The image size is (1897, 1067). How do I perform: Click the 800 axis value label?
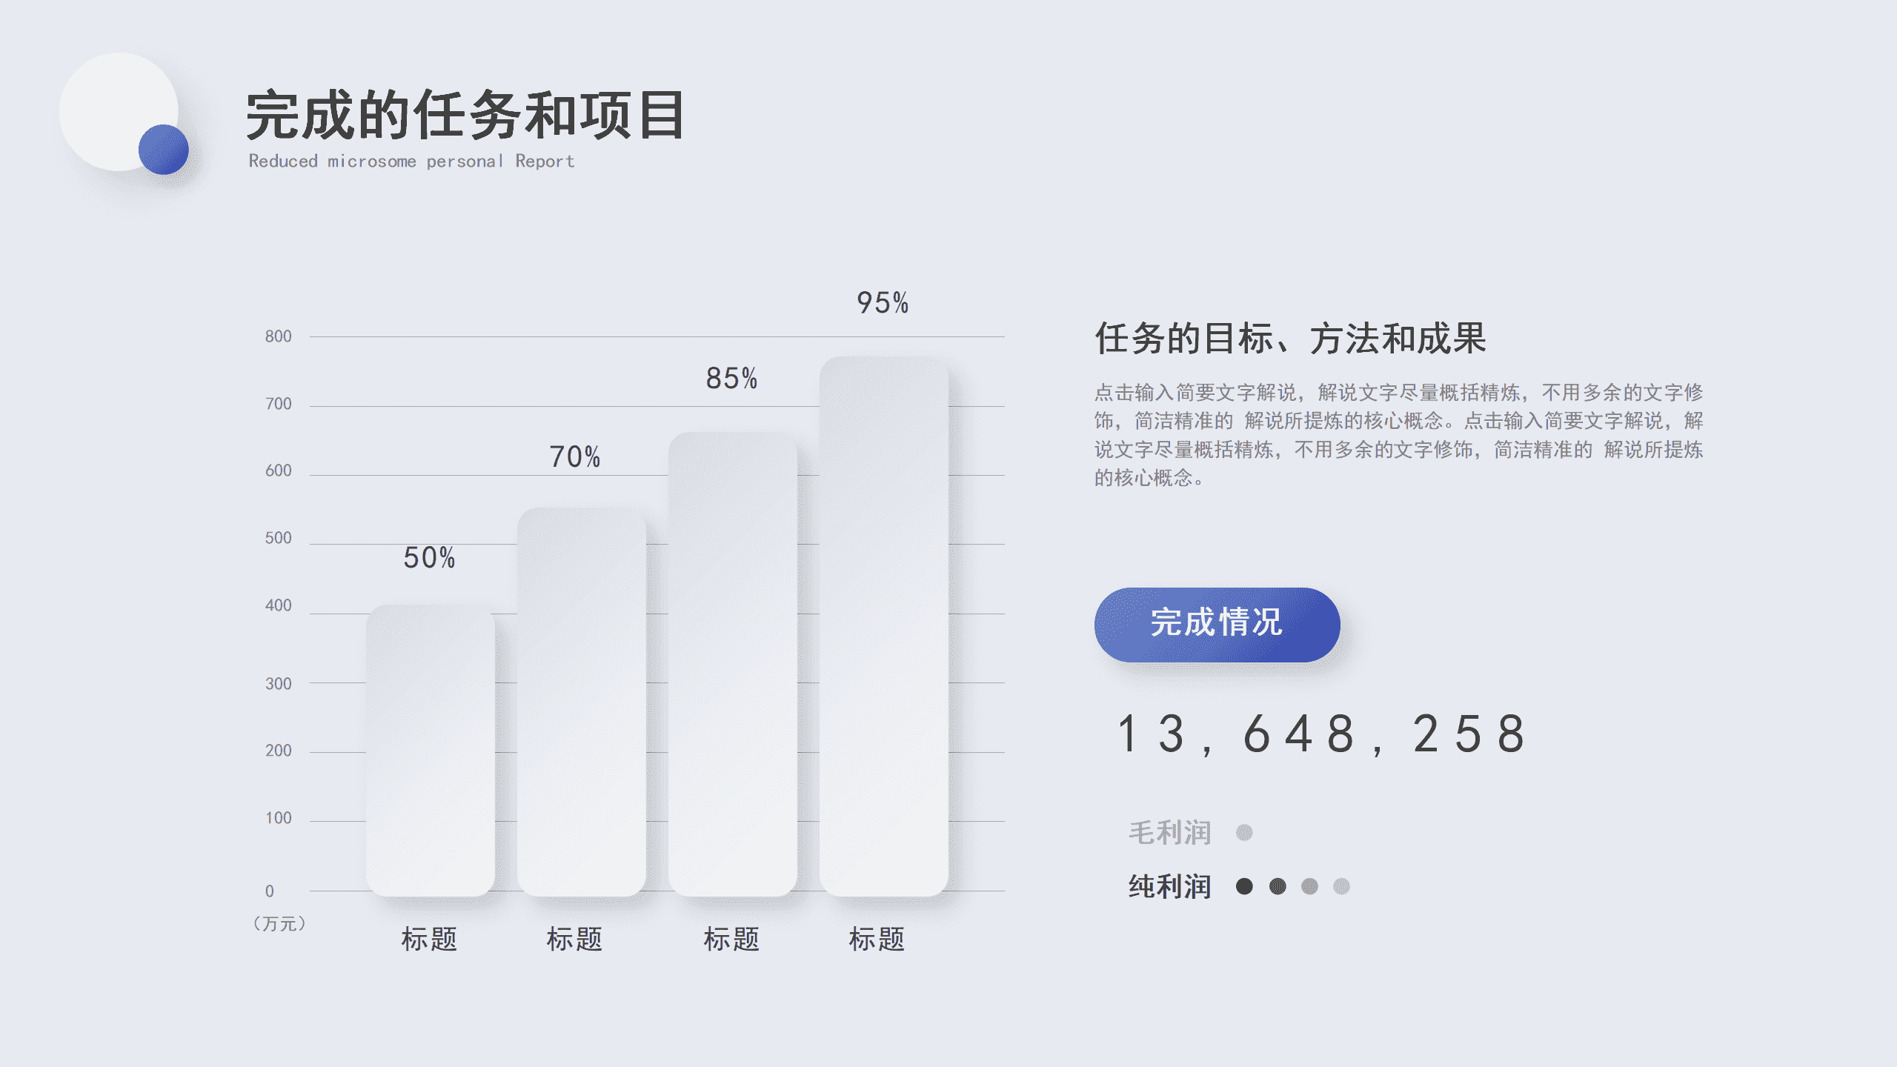(278, 336)
